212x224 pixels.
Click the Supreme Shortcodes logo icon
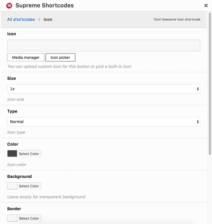9,6
